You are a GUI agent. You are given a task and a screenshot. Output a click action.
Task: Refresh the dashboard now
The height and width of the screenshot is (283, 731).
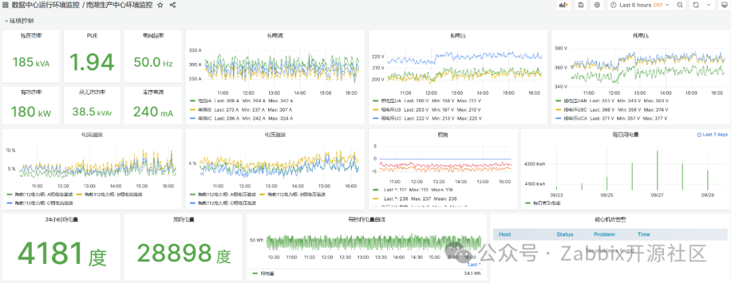click(x=696, y=5)
